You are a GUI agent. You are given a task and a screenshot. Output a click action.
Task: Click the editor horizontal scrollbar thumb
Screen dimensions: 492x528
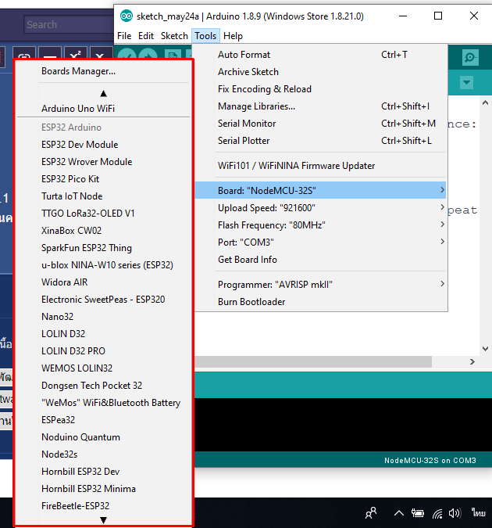313,361
